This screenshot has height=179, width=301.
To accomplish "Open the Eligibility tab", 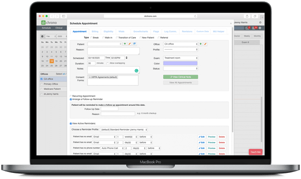I will coord(109,31).
